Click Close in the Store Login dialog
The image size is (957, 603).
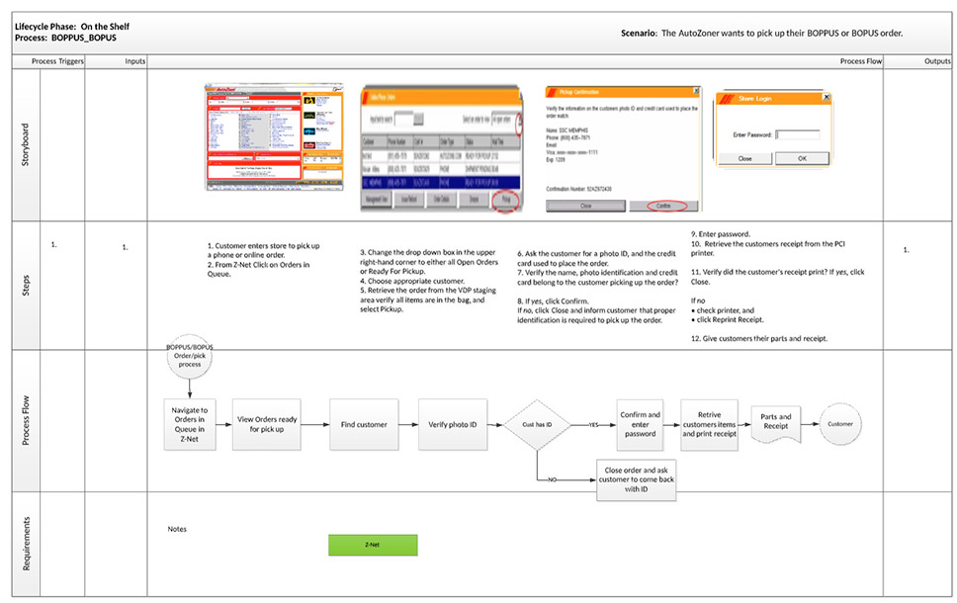coord(744,158)
